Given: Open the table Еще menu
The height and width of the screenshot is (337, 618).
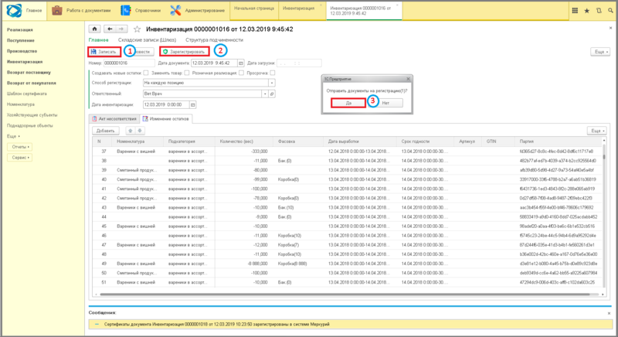Looking at the screenshot, I should coord(596,131).
